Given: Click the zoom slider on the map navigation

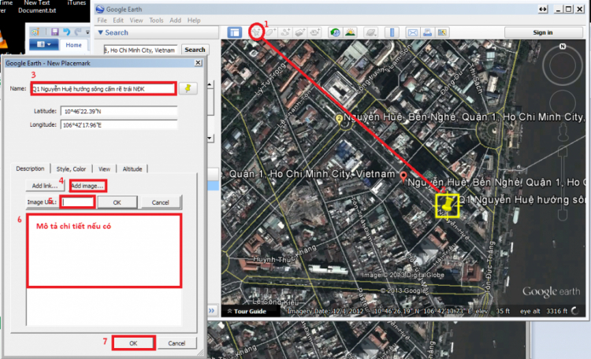Looking at the screenshot, I should point(563,183).
